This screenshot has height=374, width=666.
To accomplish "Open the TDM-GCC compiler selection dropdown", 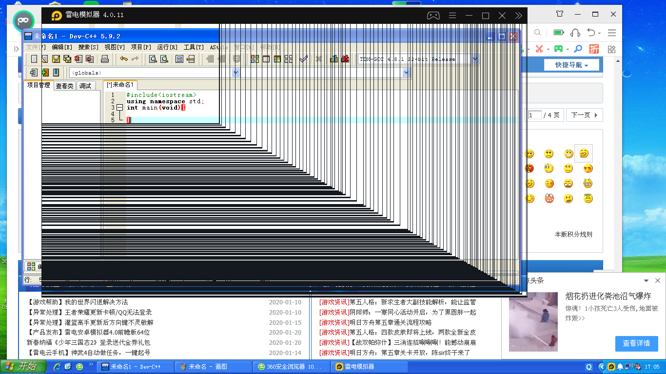I will coord(475,59).
